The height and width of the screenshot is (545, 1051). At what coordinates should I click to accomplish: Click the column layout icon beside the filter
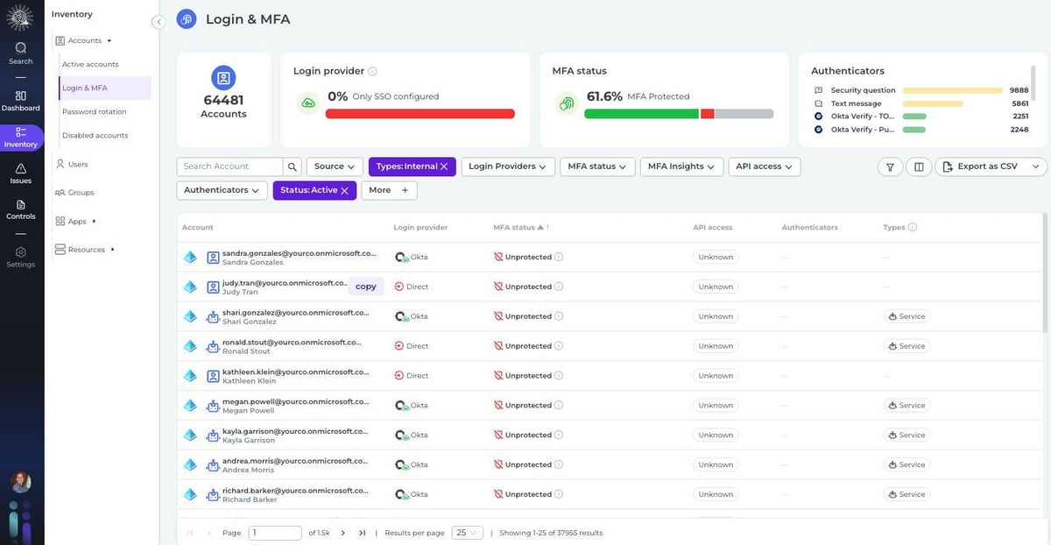(x=916, y=165)
